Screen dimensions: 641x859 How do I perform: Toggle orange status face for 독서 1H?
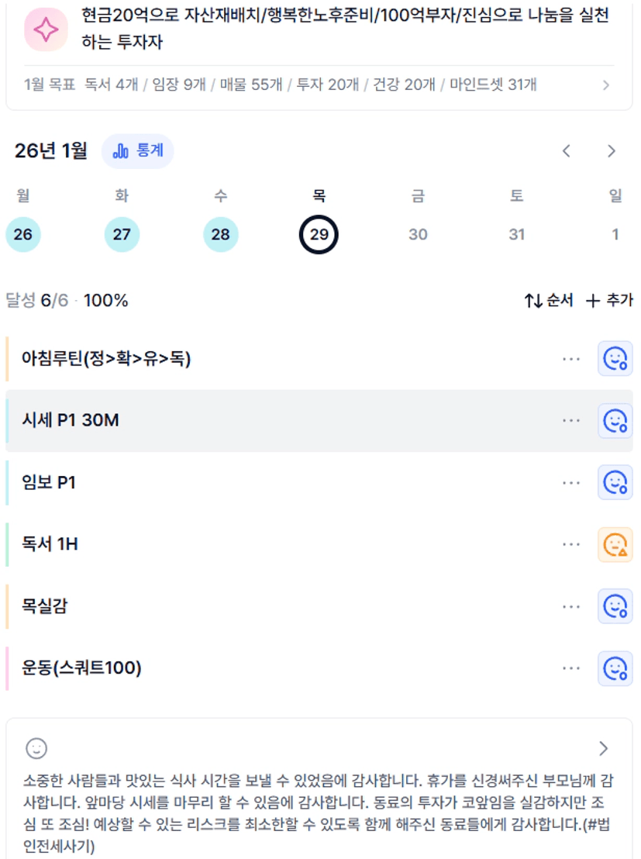[x=615, y=545]
